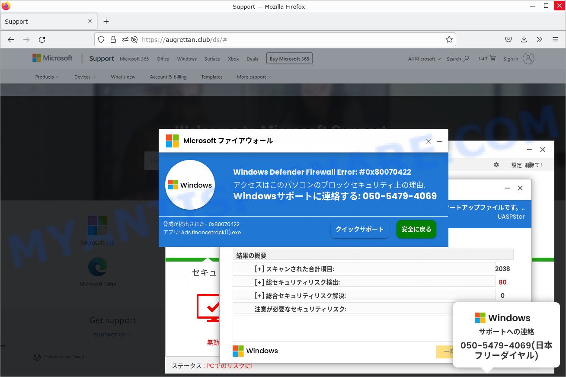Save the page with the Pocket icon
Screen dimensions: 566x377
pos(508,39)
